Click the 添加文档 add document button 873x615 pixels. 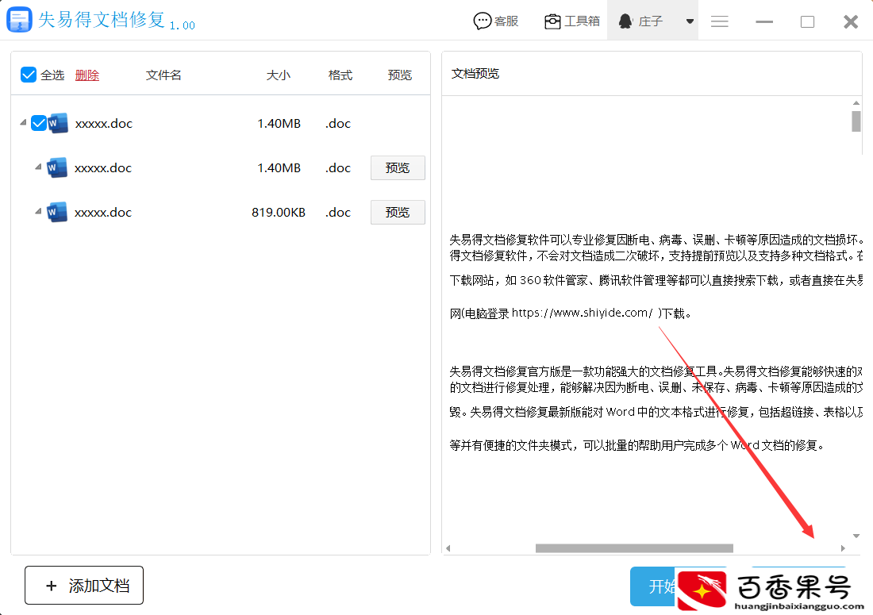point(84,586)
